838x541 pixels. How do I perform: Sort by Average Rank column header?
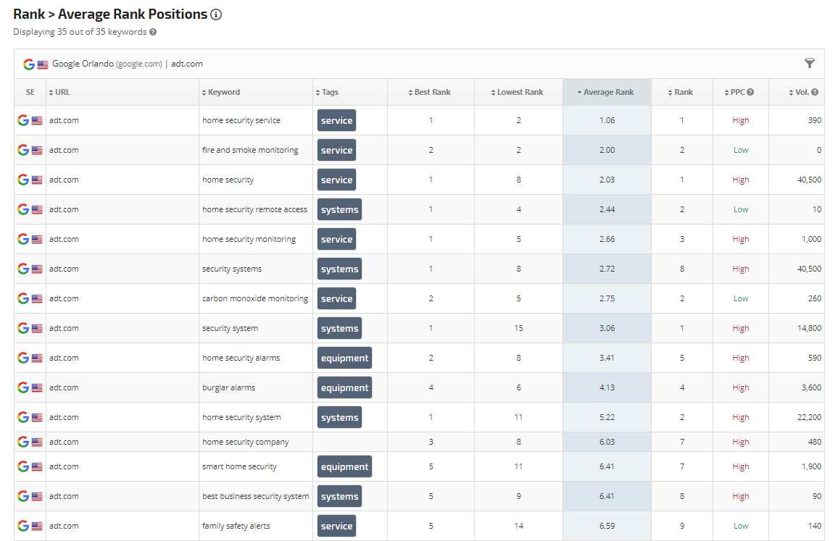608,92
